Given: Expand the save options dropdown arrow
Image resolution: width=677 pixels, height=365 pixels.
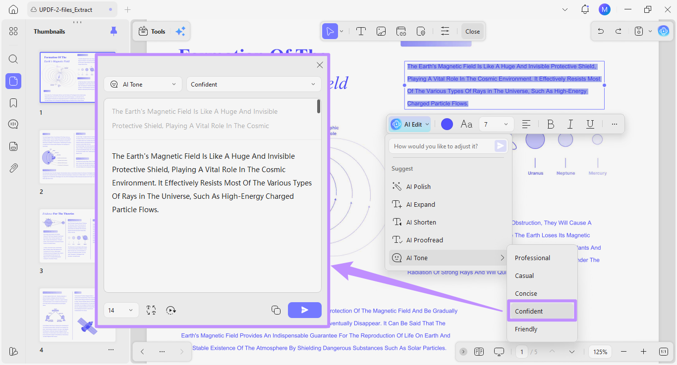Looking at the screenshot, I should 650,31.
